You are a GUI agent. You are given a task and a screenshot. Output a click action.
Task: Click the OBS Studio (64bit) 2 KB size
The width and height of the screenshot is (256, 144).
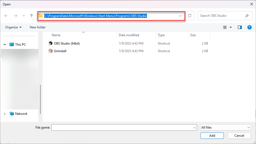click(205, 43)
